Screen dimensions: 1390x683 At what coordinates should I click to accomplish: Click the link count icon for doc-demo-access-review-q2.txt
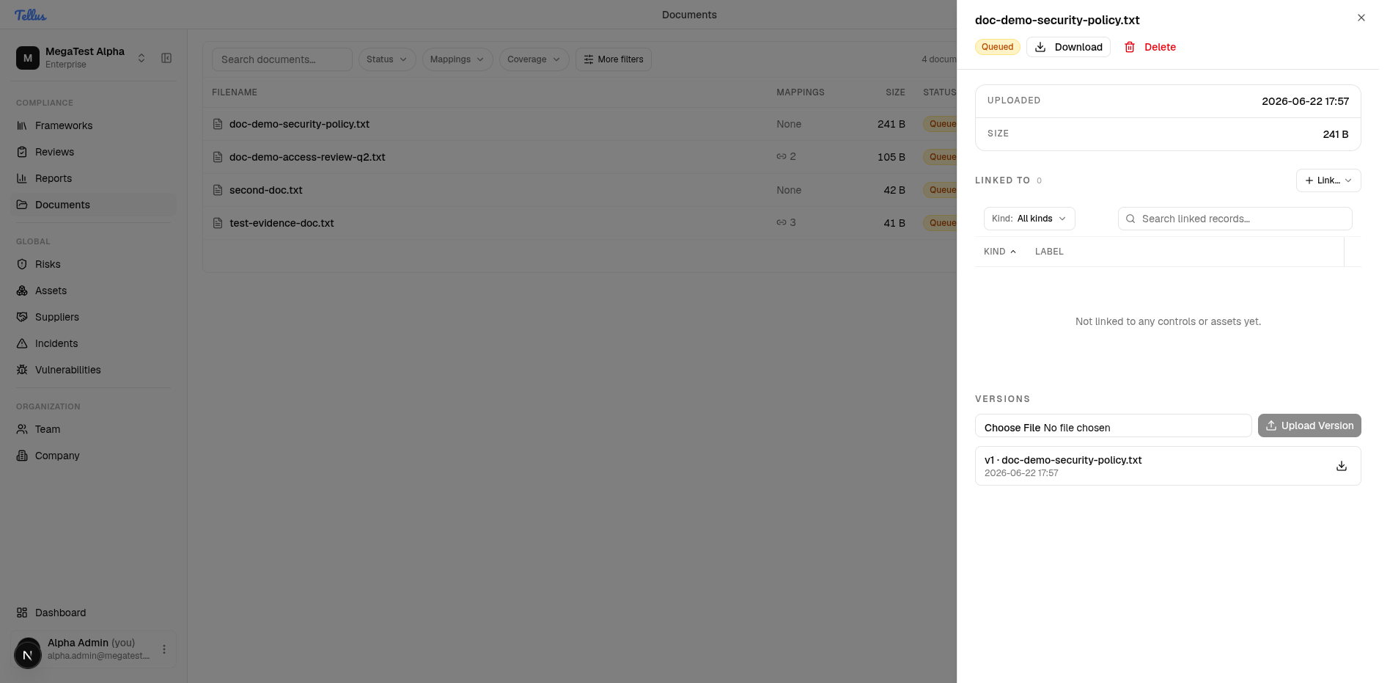[x=782, y=157]
